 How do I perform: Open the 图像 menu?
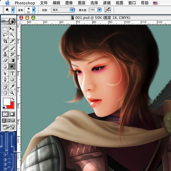(x=69, y=3)
